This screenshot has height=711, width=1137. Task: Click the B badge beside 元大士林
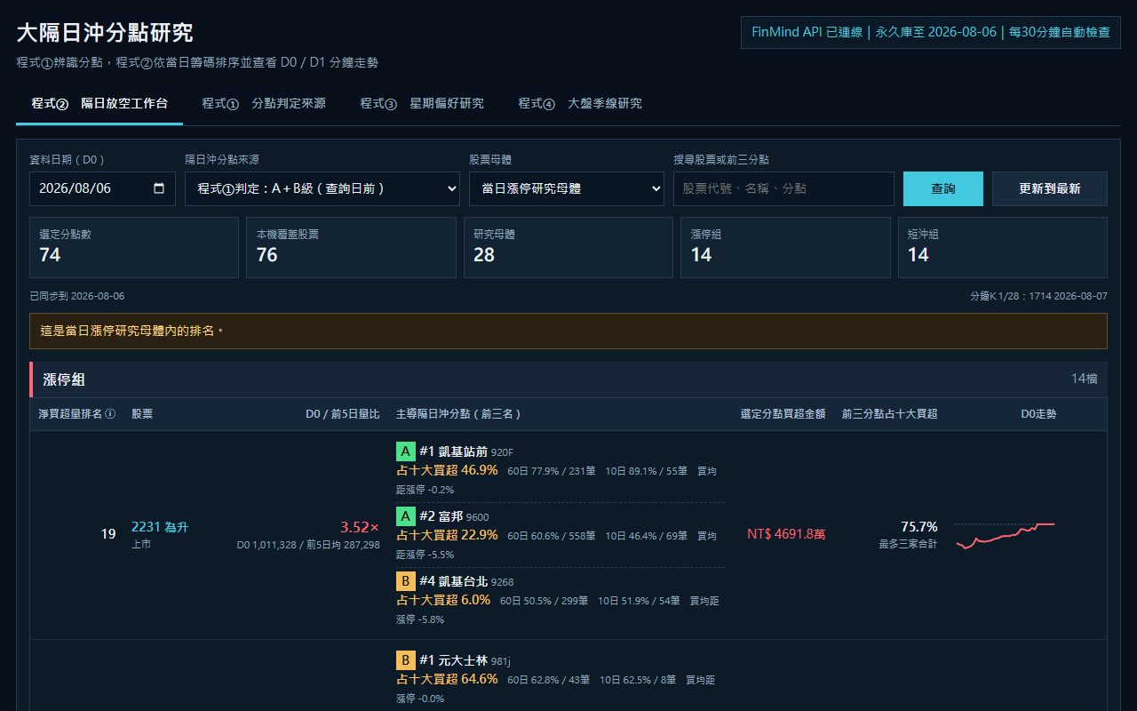405,660
